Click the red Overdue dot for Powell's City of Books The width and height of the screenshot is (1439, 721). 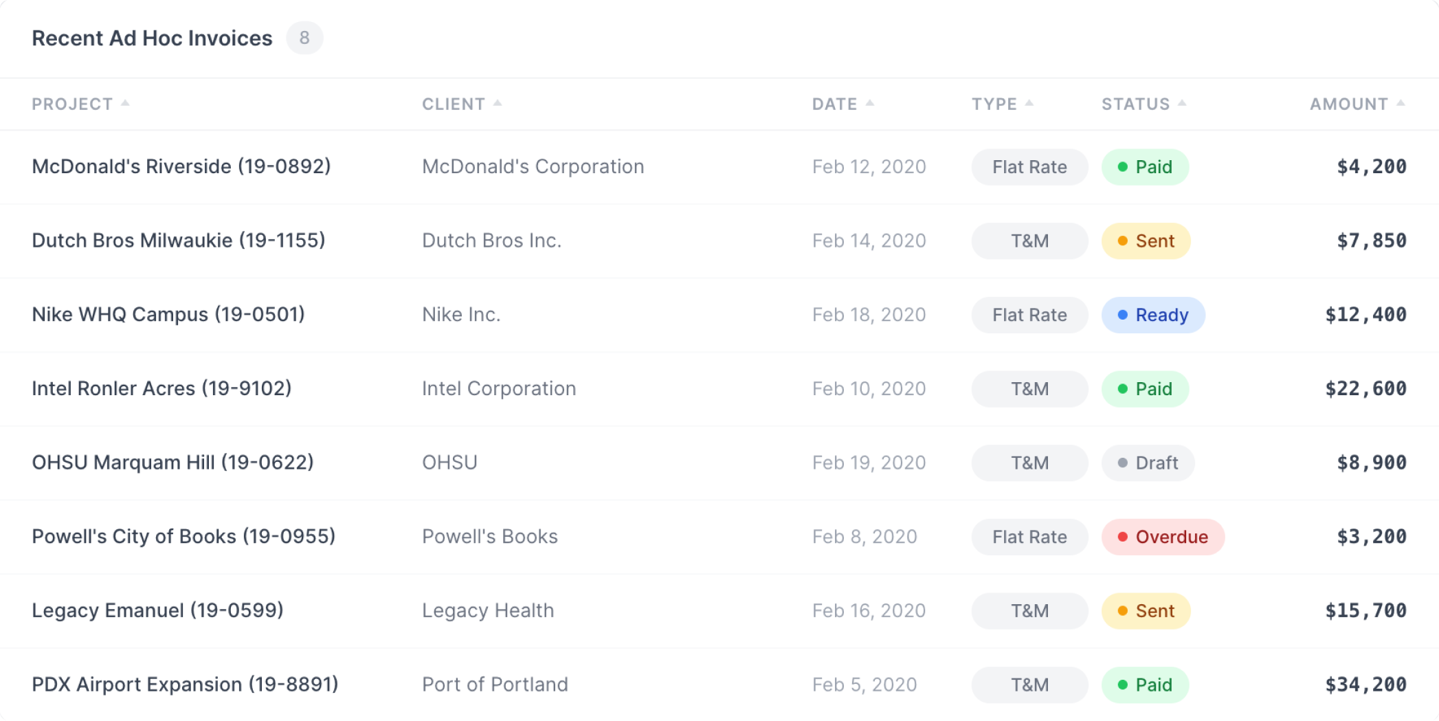tap(1123, 537)
